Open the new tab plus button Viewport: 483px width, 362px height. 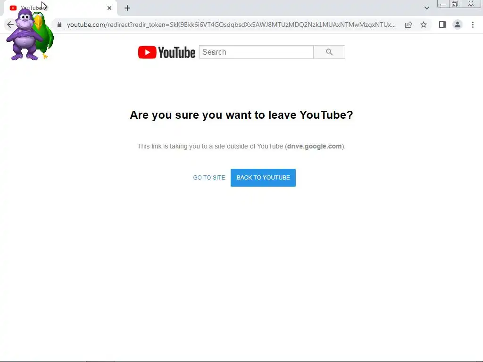[127, 8]
